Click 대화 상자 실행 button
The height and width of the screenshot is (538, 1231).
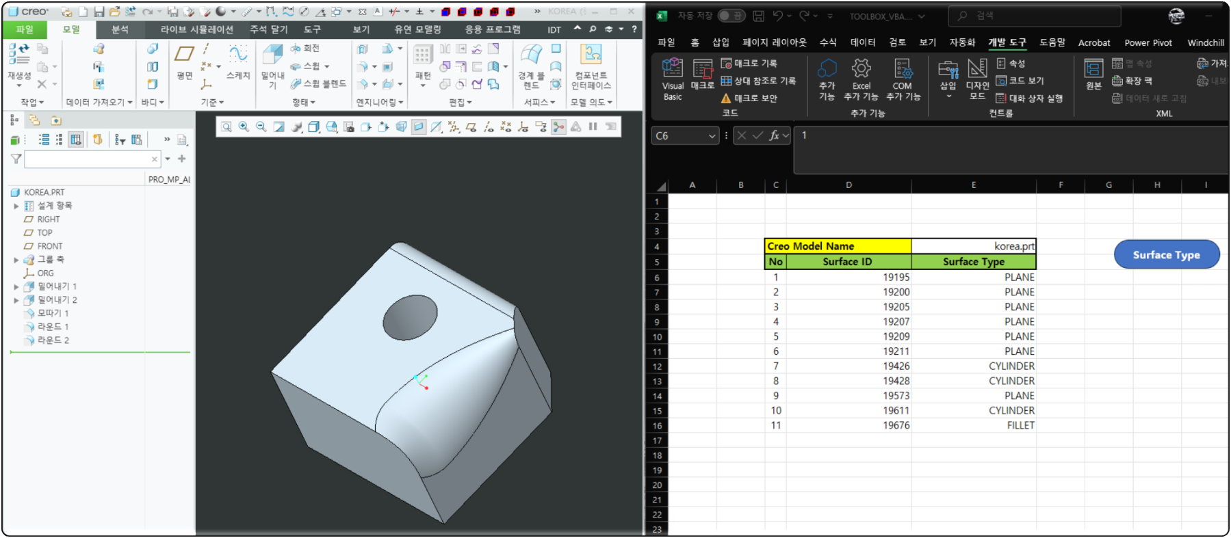point(1029,98)
